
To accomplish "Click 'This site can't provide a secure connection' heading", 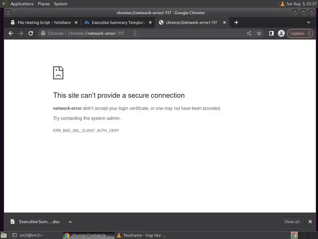I will 119,95.
